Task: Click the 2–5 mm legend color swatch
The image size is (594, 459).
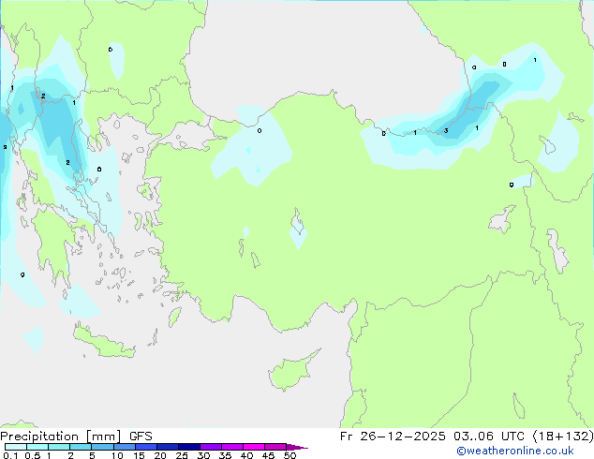Action: coord(81,447)
